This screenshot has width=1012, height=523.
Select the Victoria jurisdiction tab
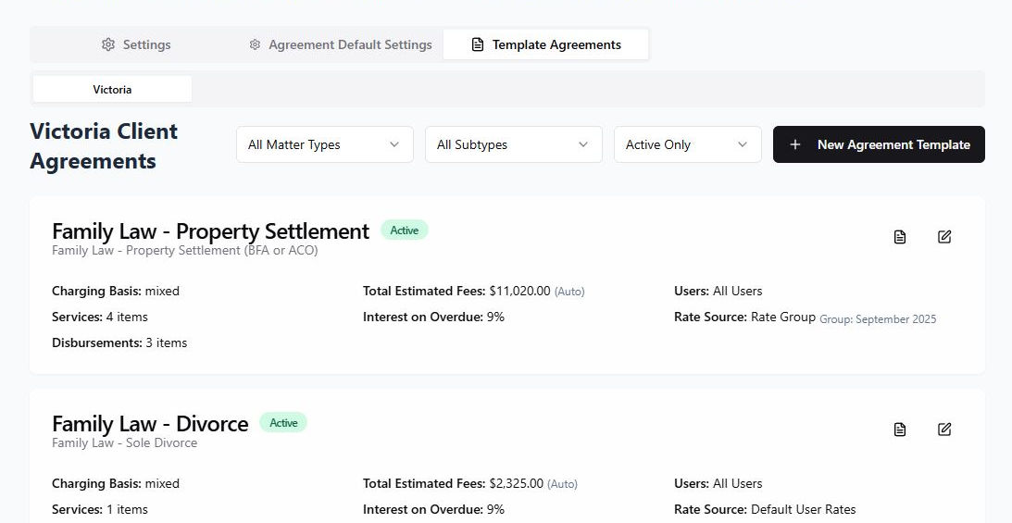112,90
